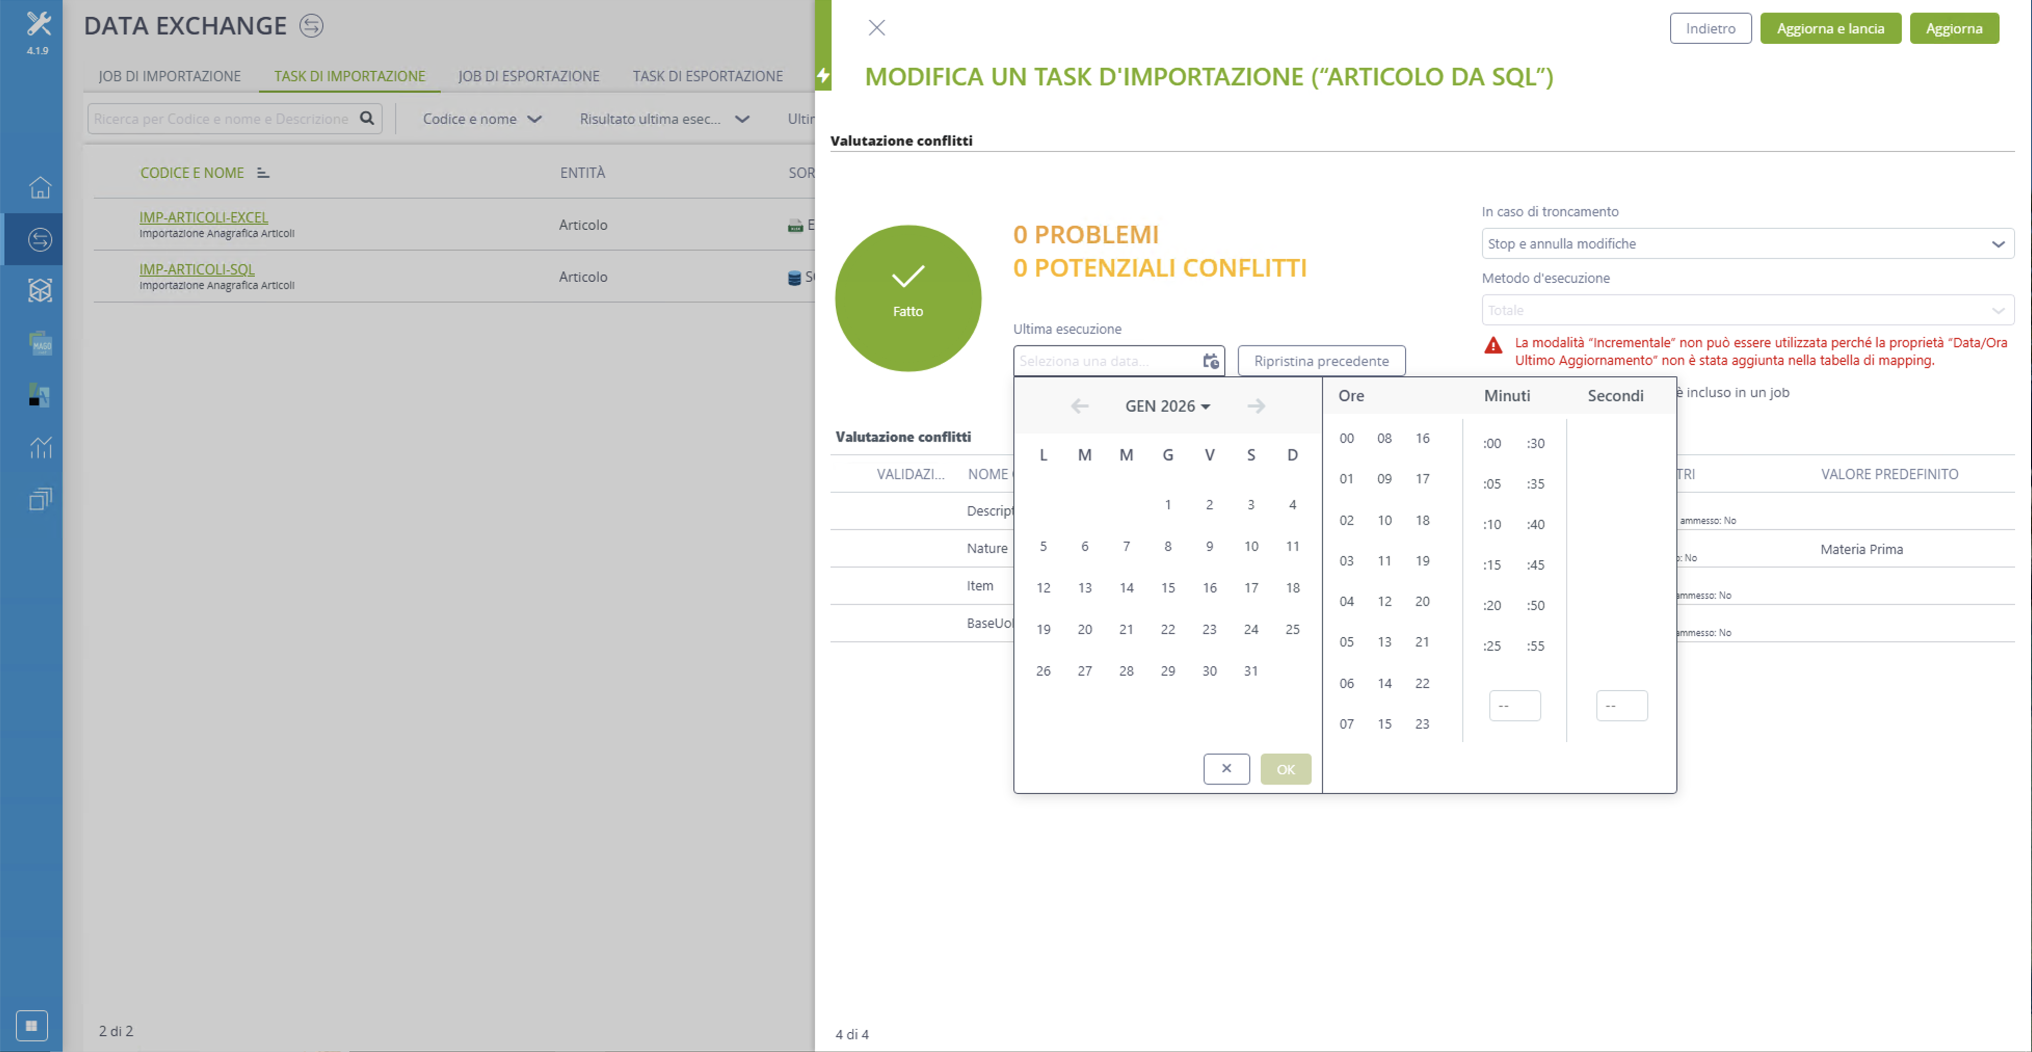Expand the Codice e nome filter dropdown

pyautogui.click(x=482, y=119)
